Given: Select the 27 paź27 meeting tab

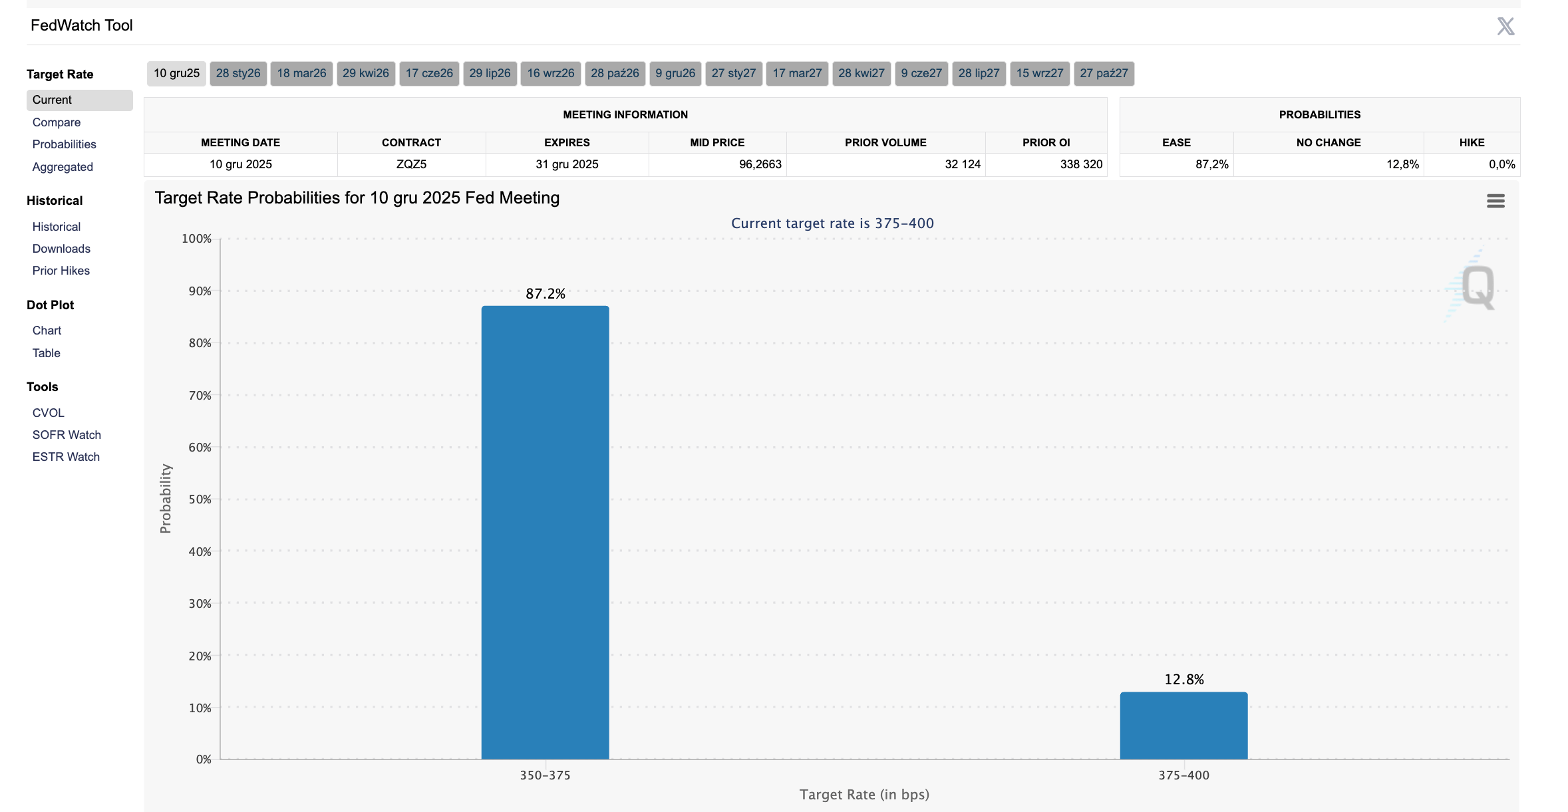Looking at the screenshot, I should [1103, 73].
